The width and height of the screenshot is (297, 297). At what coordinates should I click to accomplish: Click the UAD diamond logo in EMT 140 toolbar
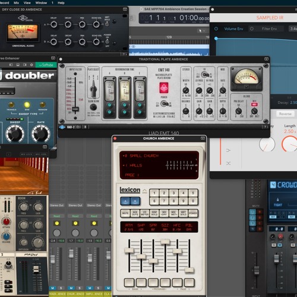62,127
